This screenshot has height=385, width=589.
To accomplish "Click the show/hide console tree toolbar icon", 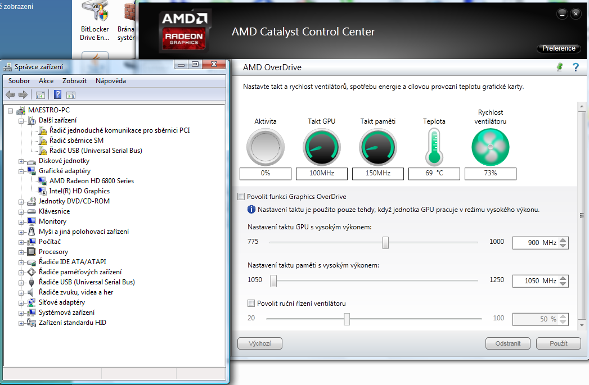I will click(40, 95).
